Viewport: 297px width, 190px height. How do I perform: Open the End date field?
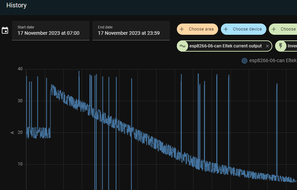[x=131, y=31]
